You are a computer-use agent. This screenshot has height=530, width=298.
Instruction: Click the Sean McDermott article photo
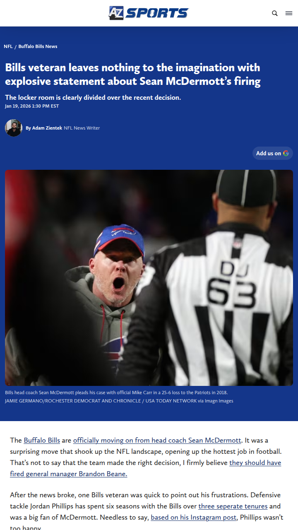pos(149,278)
